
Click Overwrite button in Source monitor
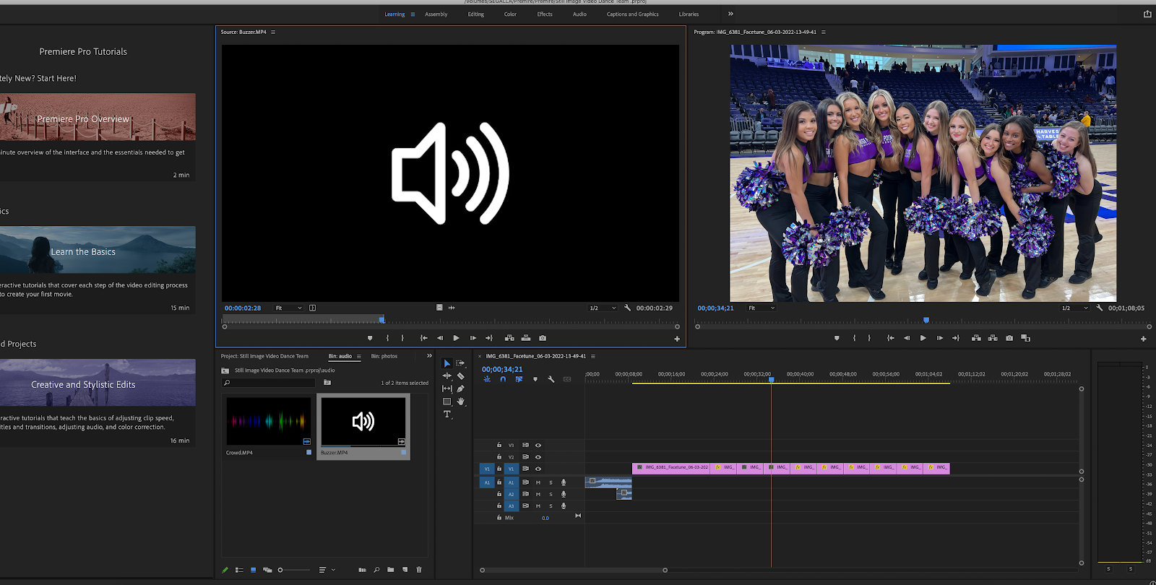coord(525,338)
